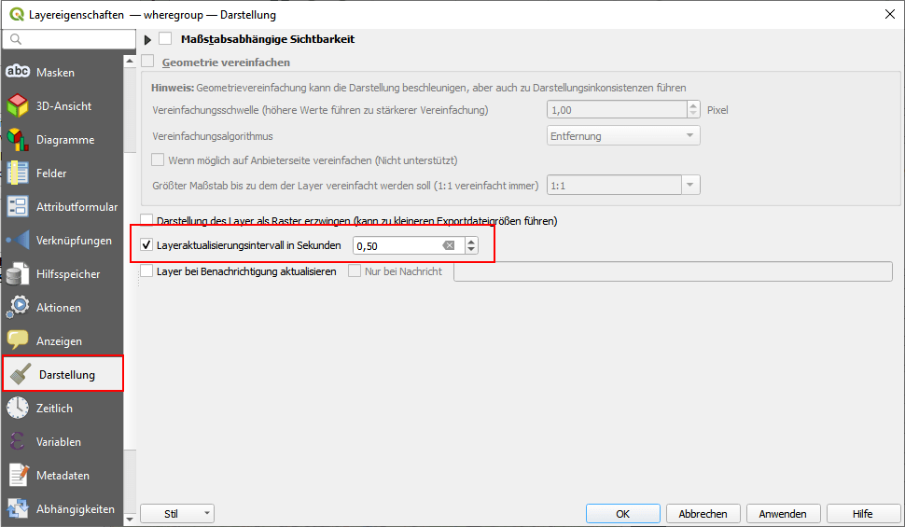Image resolution: width=905 pixels, height=527 pixels.
Task: Click the Aktionen gear icon
Action: (x=19, y=308)
